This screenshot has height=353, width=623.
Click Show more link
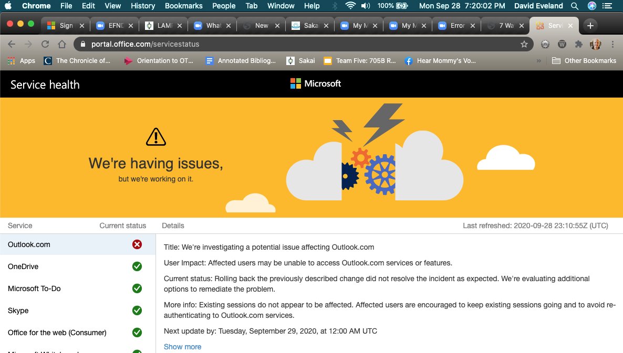(x=182, y=347)
